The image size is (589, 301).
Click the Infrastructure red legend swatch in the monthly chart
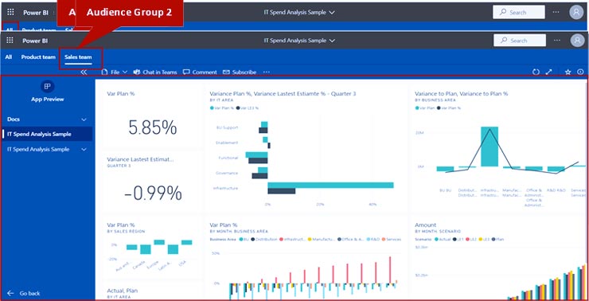point(281,239)
